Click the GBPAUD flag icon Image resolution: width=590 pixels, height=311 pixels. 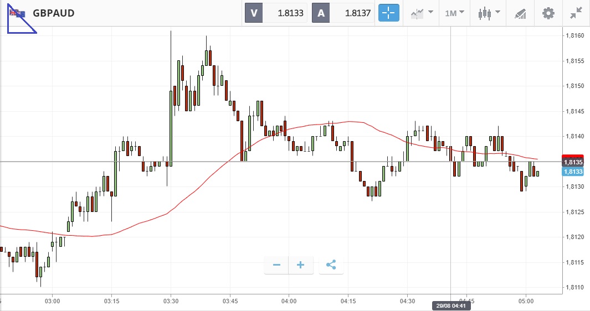(19, 13)
